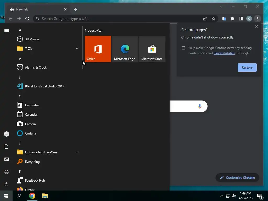Click the letter A section header
Screen dimensions: 268x201
pos(20,58)
